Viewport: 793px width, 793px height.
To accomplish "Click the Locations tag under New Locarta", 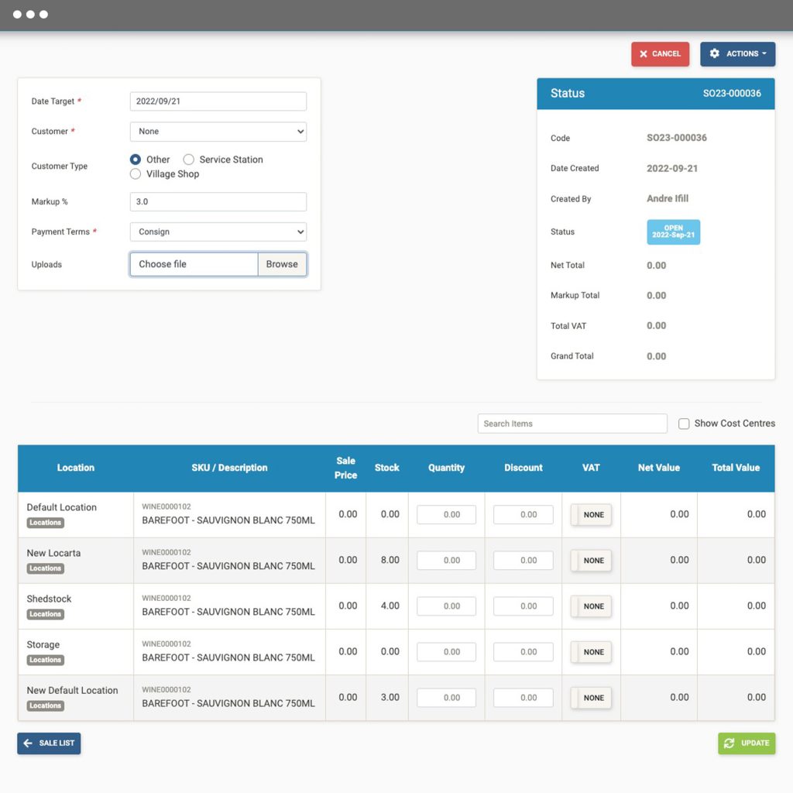I will (x=45, y=568).
